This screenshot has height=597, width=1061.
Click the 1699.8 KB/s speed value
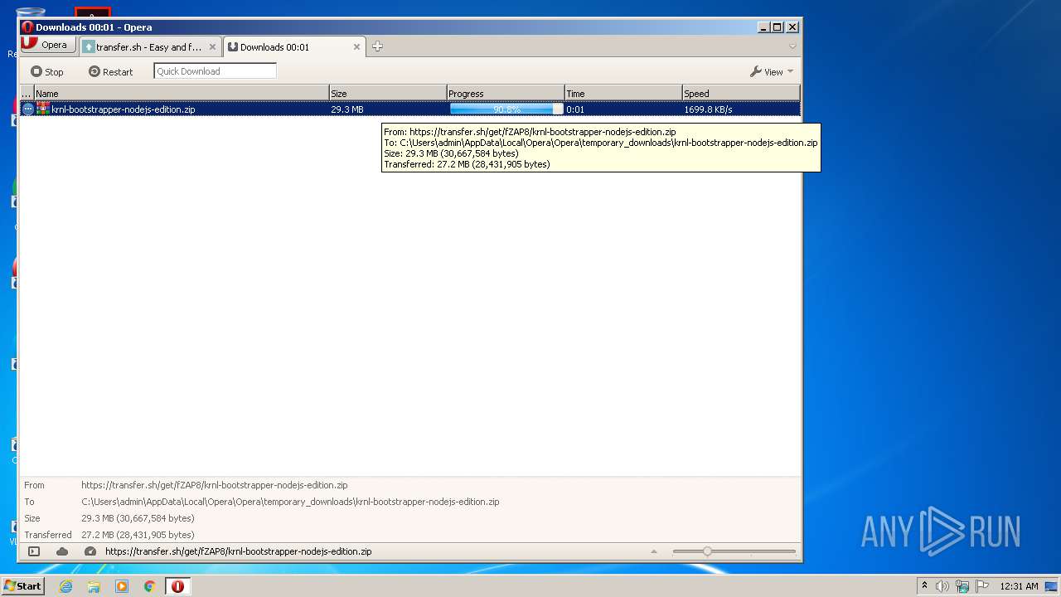(x=708, y=109)
